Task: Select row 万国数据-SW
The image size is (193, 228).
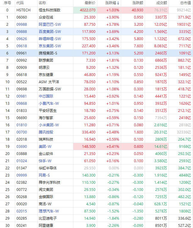Action: (96, 89)
